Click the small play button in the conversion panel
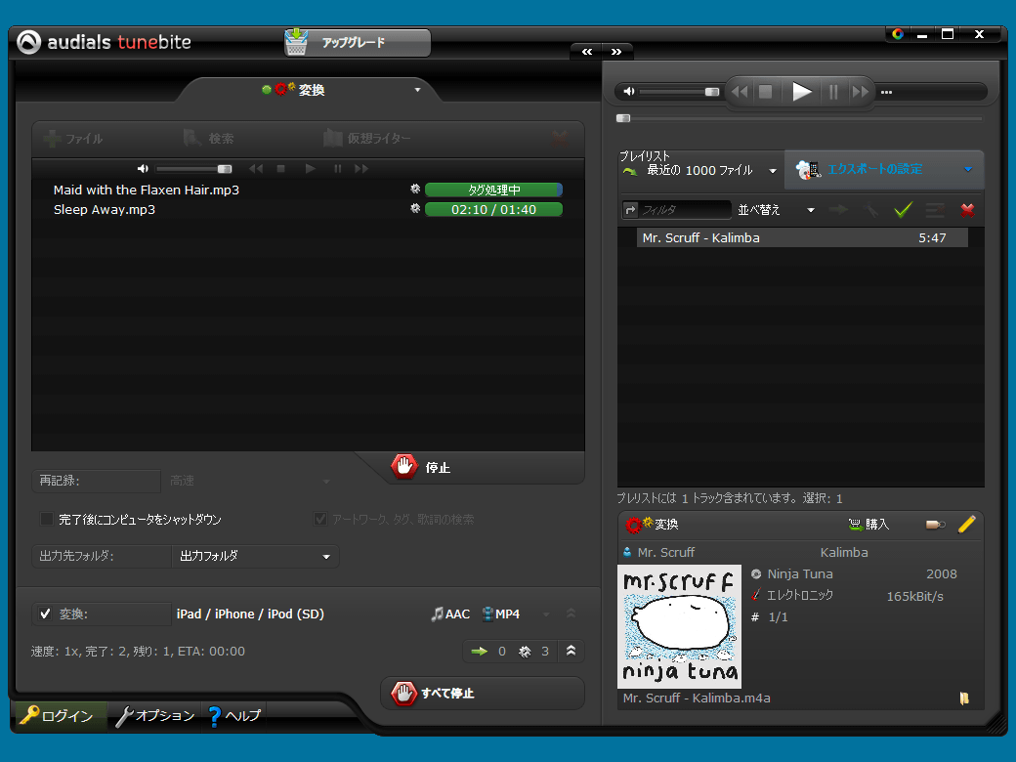This screenshot has height=762, width=1016. (x=311, y=168)
